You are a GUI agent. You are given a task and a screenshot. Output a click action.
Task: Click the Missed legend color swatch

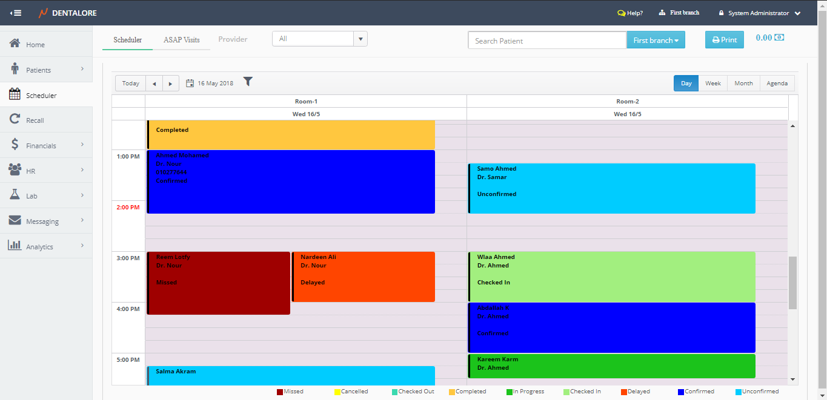pos(280,392)
